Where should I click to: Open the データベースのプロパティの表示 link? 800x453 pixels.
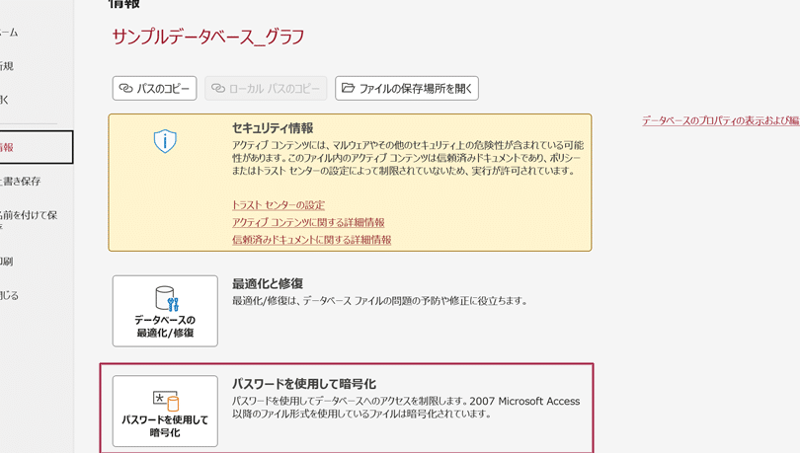(720, 120)
